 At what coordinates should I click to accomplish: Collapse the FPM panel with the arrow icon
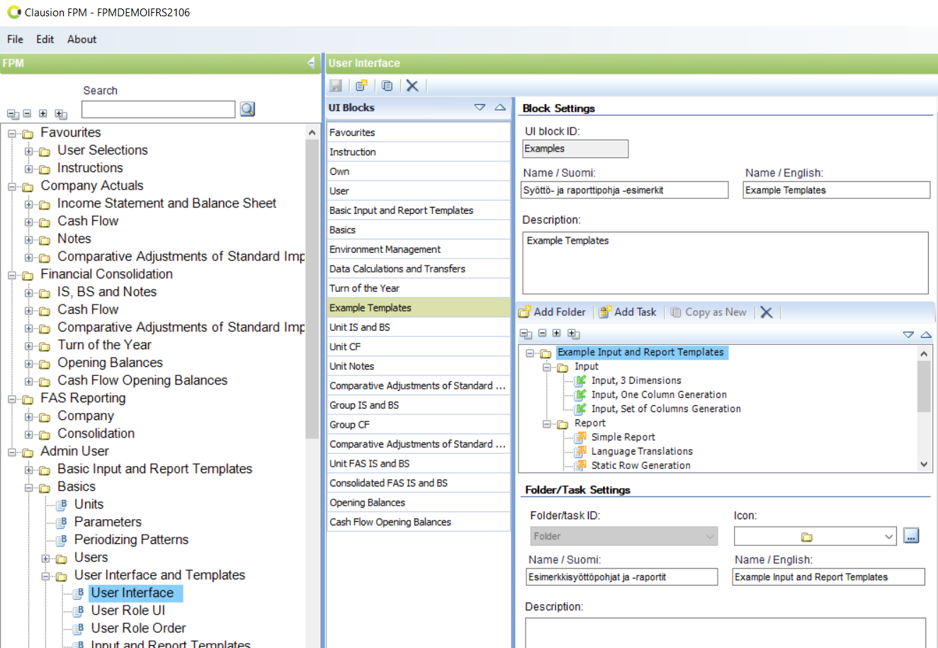311,63
